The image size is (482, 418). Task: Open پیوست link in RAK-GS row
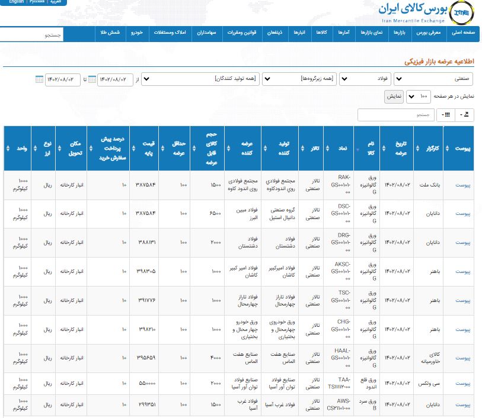462,185
